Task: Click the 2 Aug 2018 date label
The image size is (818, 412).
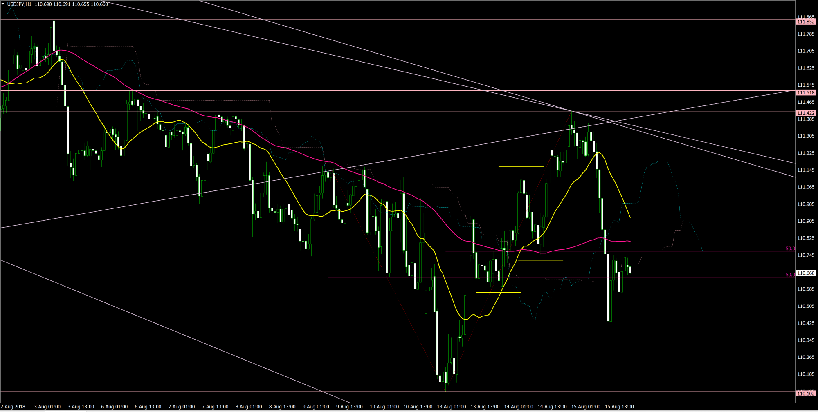Action: point(13,407)
